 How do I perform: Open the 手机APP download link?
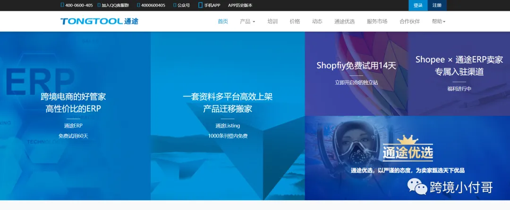(x=212, y=5)
